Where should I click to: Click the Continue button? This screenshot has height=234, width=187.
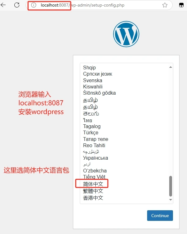(x=160, y=216)
